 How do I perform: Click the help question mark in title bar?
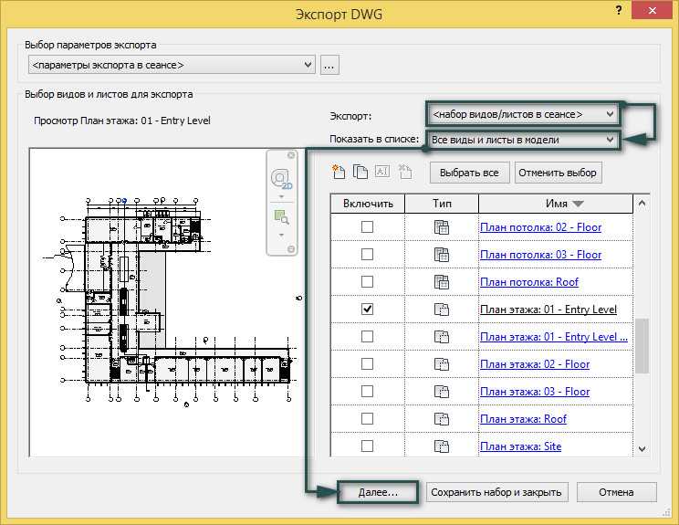(619, 10)
